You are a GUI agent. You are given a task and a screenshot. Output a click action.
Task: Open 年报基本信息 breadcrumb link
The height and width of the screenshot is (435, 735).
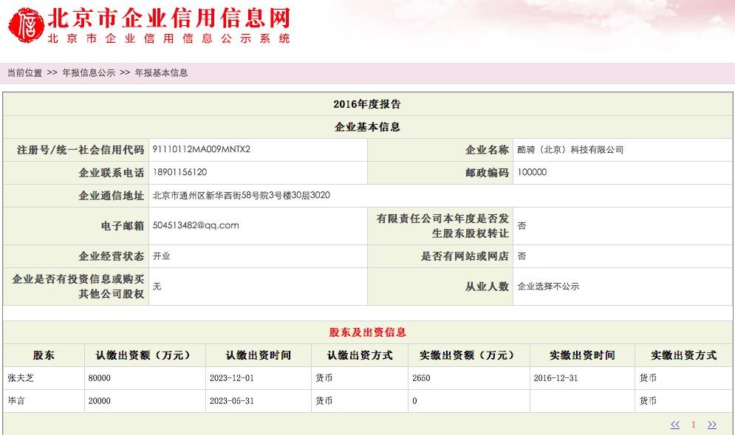click(161, 72)
